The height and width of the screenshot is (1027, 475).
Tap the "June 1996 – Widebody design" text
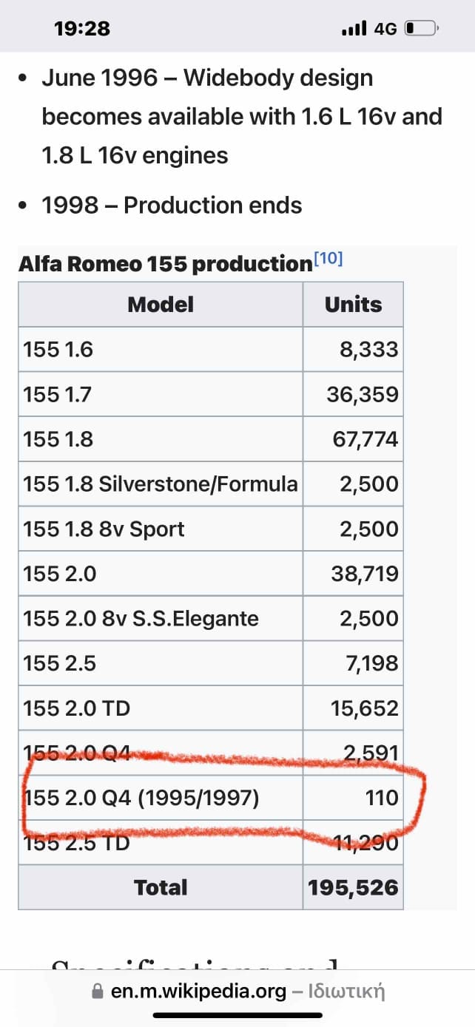pos(207,78)
